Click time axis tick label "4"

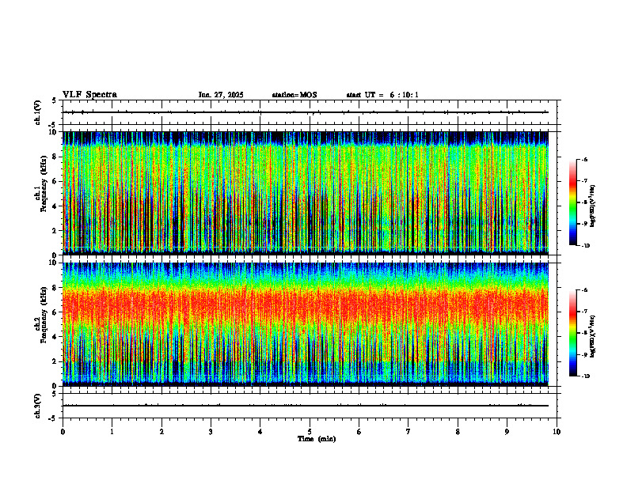[260, 432]
